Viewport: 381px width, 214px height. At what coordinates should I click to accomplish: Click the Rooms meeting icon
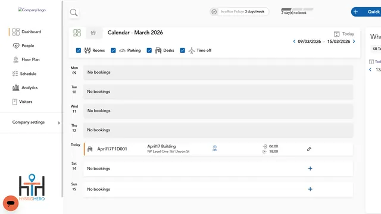(x=88, y=50)
